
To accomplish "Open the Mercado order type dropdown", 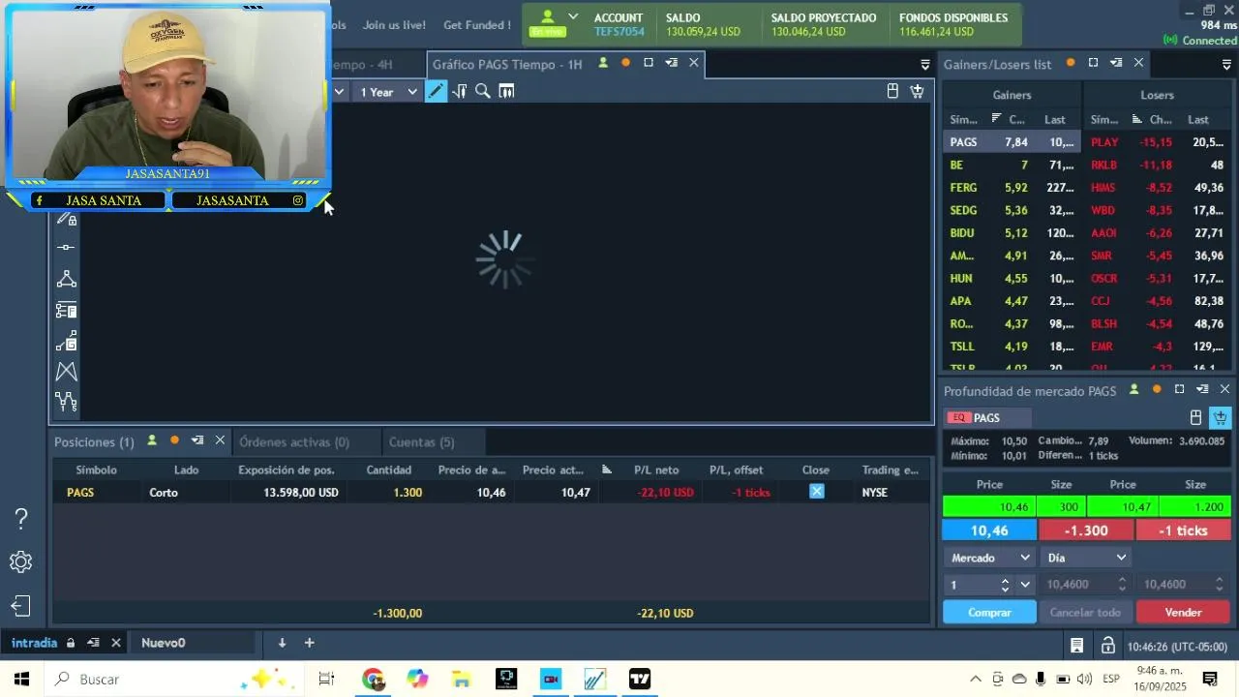I will 989,558.
